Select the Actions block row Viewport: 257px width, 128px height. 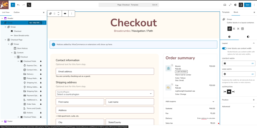[30, 113]
